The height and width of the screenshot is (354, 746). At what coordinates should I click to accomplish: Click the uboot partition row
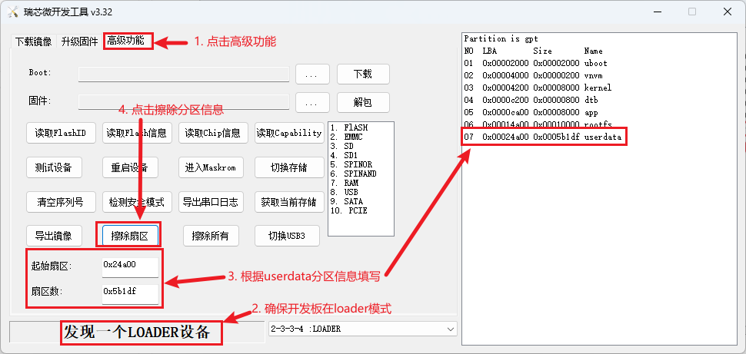coord(536,63)
